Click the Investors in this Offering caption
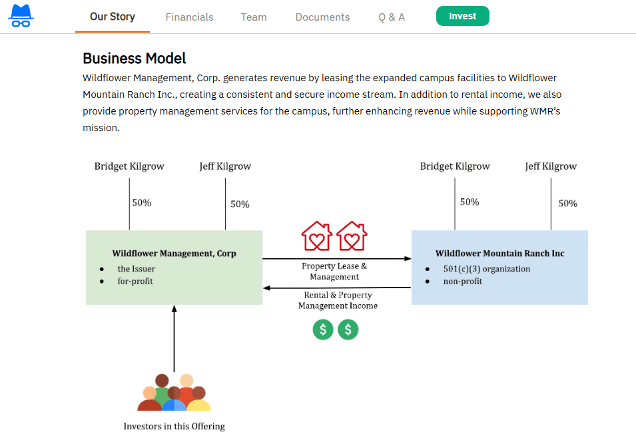Image resolution: width=636 pixels, height=436 pixels. (x=174, y=426)
